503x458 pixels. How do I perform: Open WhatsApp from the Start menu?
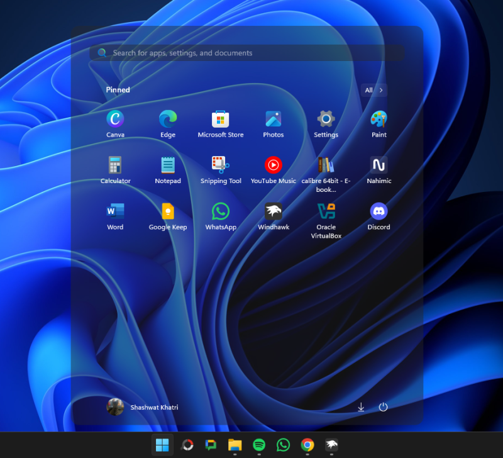221,212
